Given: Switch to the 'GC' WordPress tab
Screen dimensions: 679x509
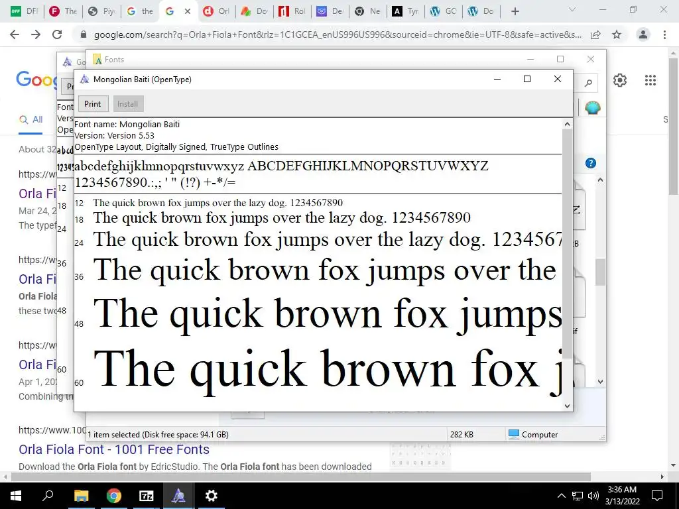Looking at the screenshot, I should [x=444, y=12].
